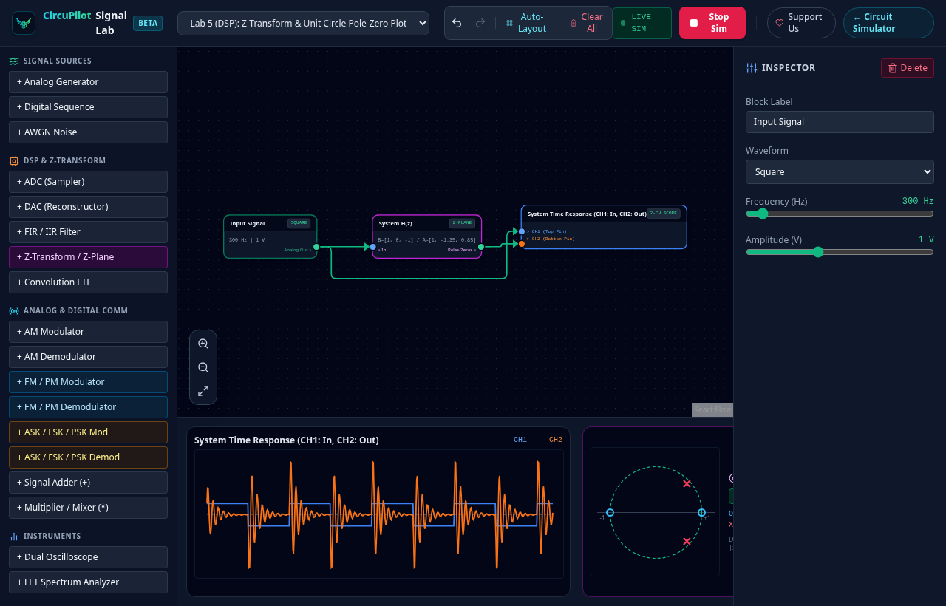This screenshot has width=946, height=606.
Task: Click the Instruments bar chart icon
Action: click(14, 536)
